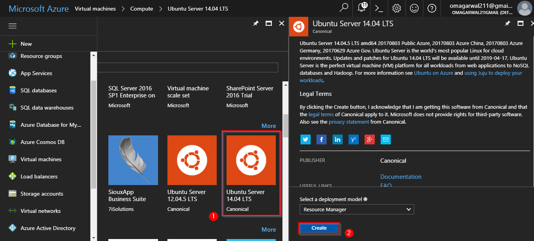Select Ubuntu Server 12.04.5 LTS tile
534x241 pixels.
click(x=192, y=173)
